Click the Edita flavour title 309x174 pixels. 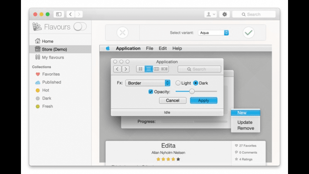(x=168, y=146)
